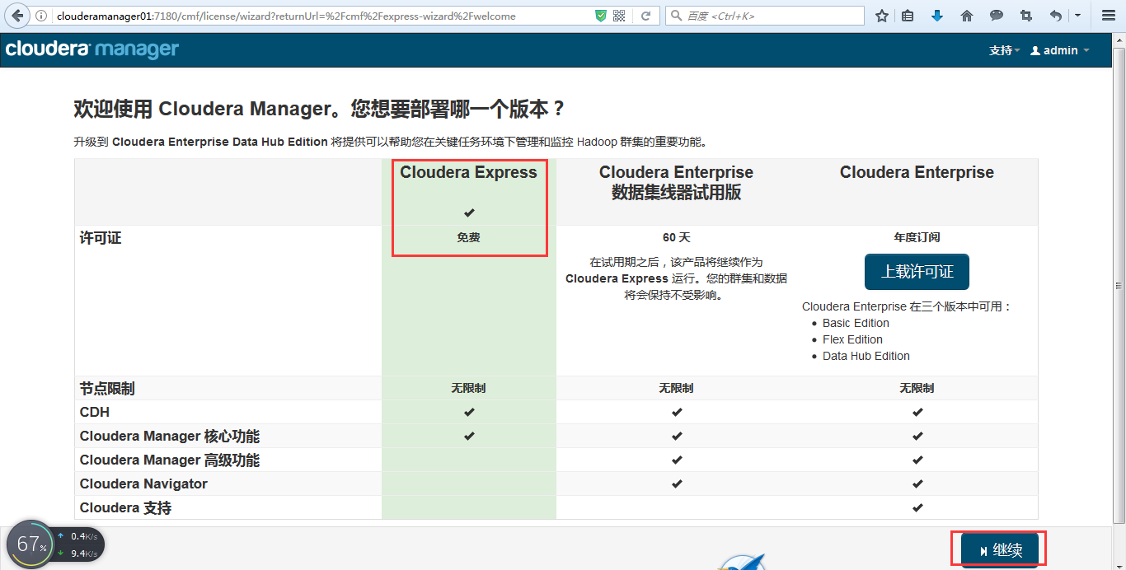The height and width of the screenshot is (570, 1126).
Task: Open site information icon in address bar
Action: tap(41, 16)
